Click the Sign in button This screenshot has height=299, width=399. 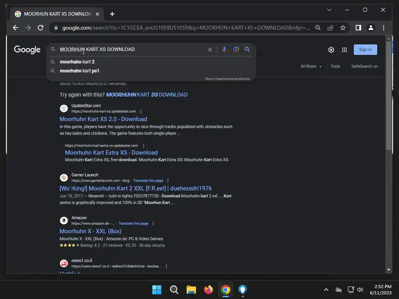365,49
